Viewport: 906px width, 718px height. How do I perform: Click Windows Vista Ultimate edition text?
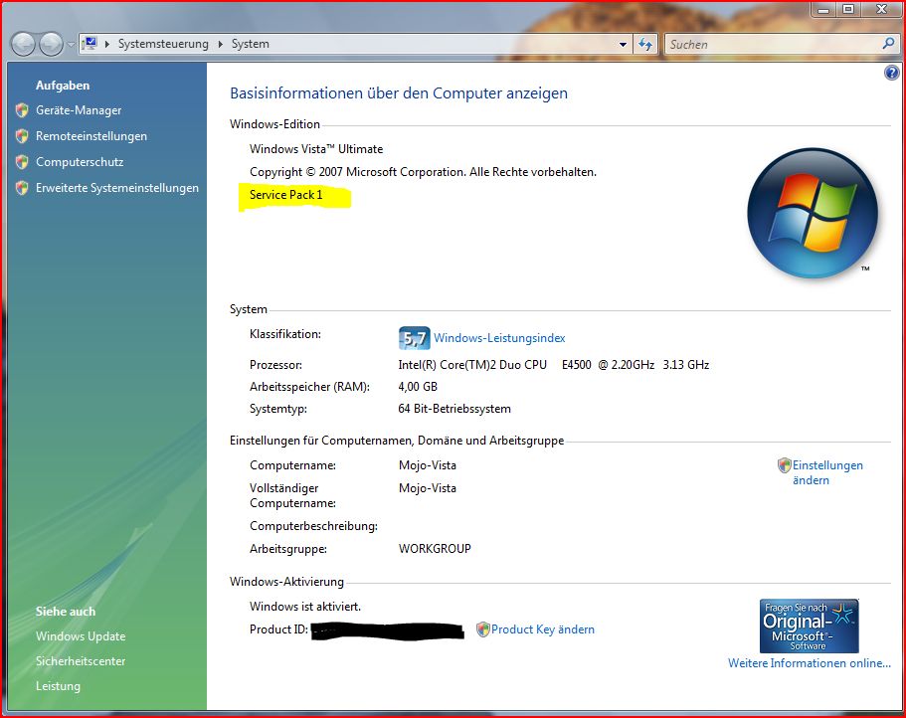316,149
